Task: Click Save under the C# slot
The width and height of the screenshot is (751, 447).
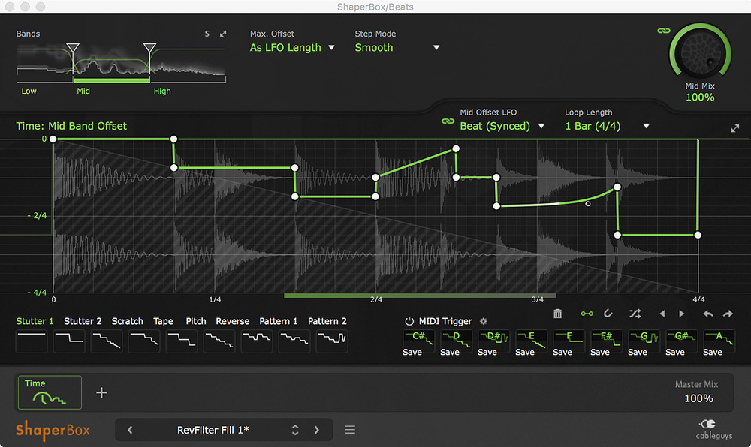Action: click(x=412, y=352)
